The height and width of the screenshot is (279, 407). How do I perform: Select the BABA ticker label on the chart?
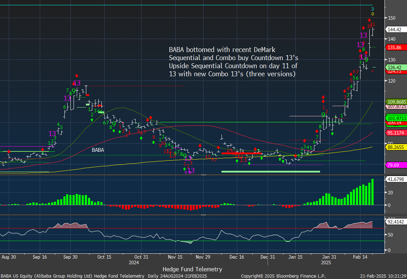point(98,150)
